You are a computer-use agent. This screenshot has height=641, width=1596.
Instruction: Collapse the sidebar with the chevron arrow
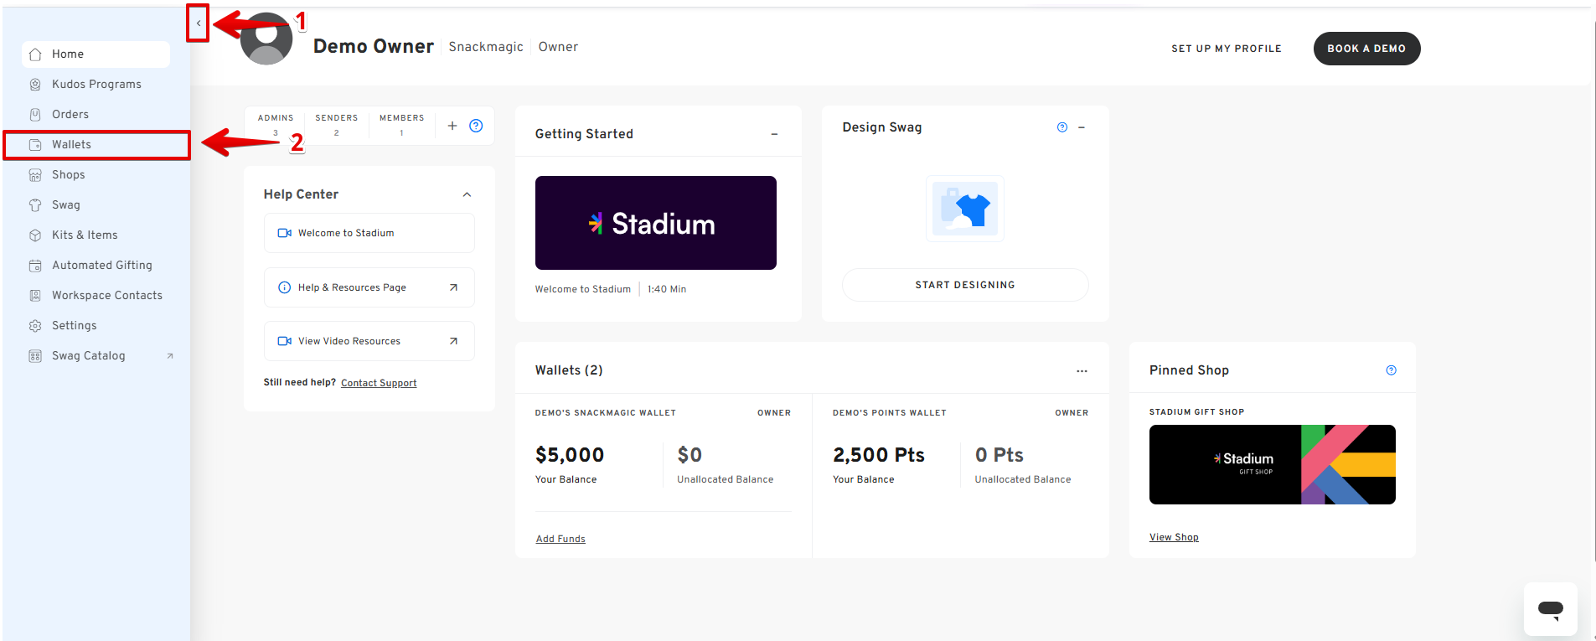199,23
